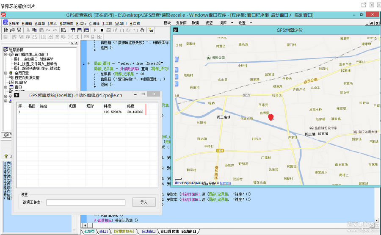The height and width of the screenshot is (235, 381).
Task: Click the Cut (scissors) toolbar icon
Action: (x=28, y=30)
